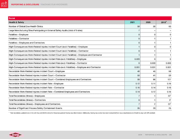The width and height of the screenshot is (180, 139).
Task: Click the Social section heading bar
Action: pyautogui.click(x=90, y=18)
